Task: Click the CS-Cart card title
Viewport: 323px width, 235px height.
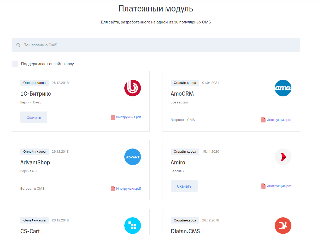Action: pos(30,231)
